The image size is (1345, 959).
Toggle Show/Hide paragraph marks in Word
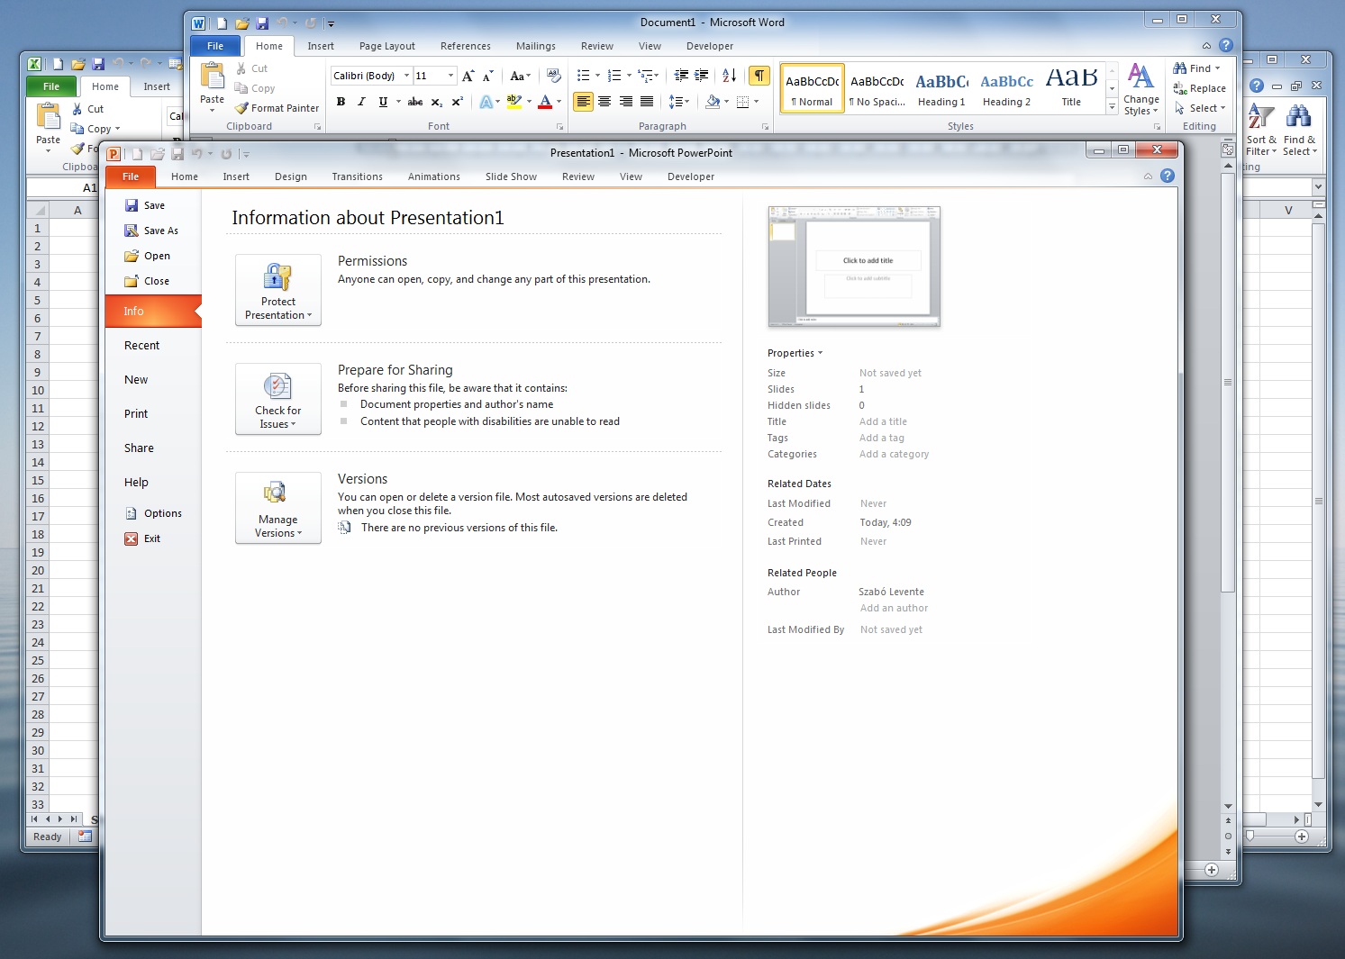[x=759, y=76]
